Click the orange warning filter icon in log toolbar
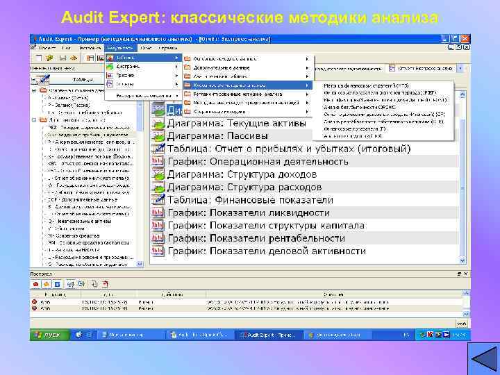500x375 pixels. [47, 284]
